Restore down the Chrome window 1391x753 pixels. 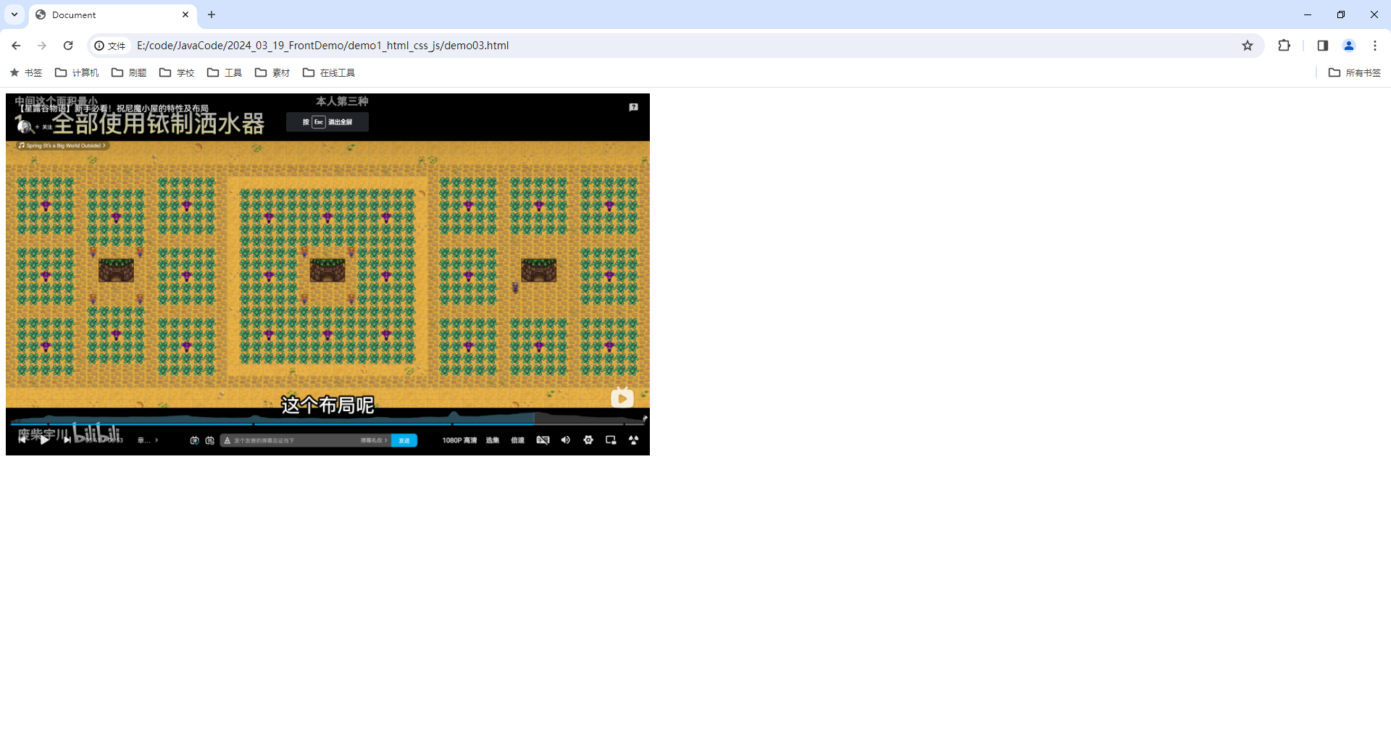click(1341, 14)
